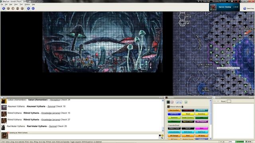
Task: Click the Heal Another macro button
Action: (x=174, y=110)
